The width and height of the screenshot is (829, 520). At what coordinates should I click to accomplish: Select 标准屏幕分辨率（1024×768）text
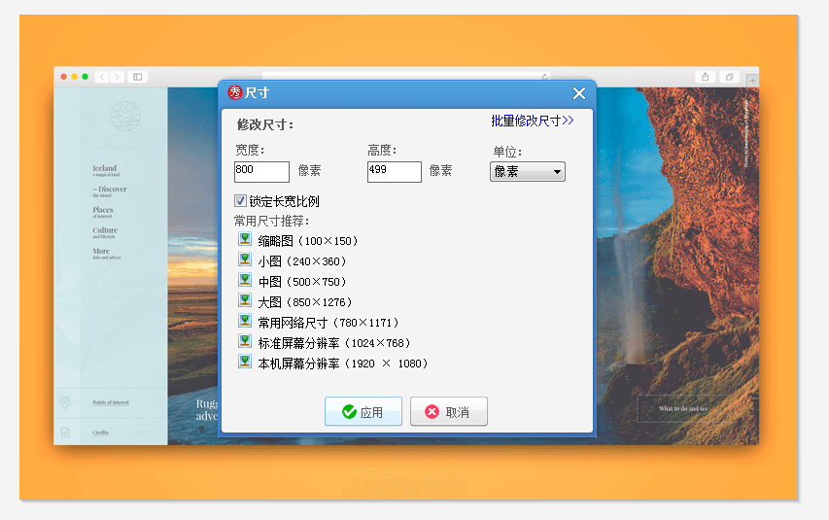[x=334, y=343]
